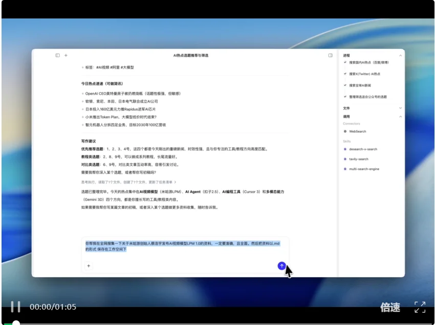This screenshot has width=435, height=325.
Task: Select the tavily-search skill icon
Action: (346, 159)
